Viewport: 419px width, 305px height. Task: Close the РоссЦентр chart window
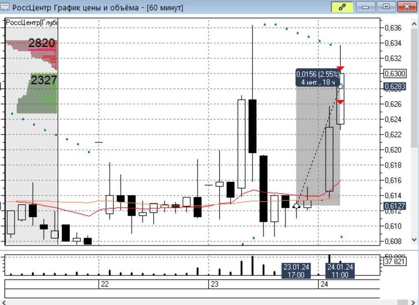click(x=407, y=7)
